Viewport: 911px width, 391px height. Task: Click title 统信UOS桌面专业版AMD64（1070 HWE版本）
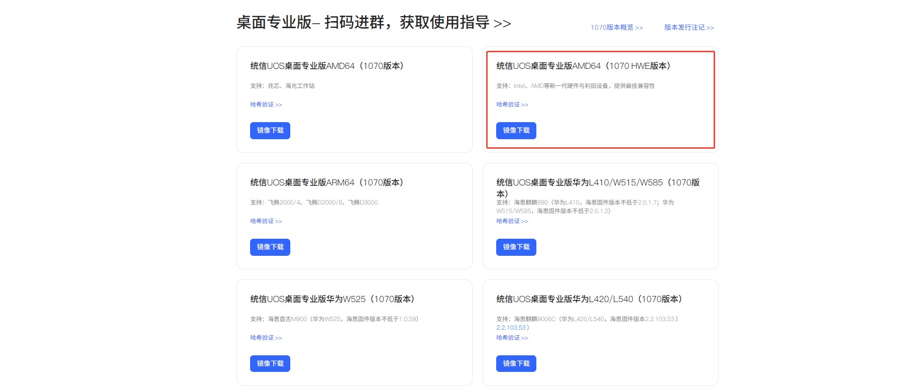[x=586, y=66]
